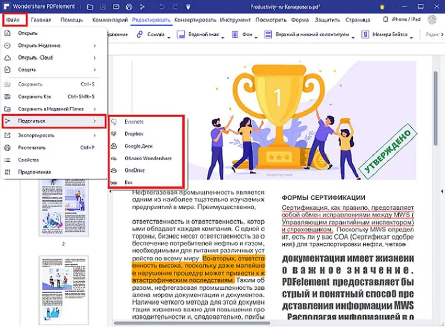Viewport: 445px width, 327px height.
Task: Select the Поделиться menu item
Action: coord(54,121)
